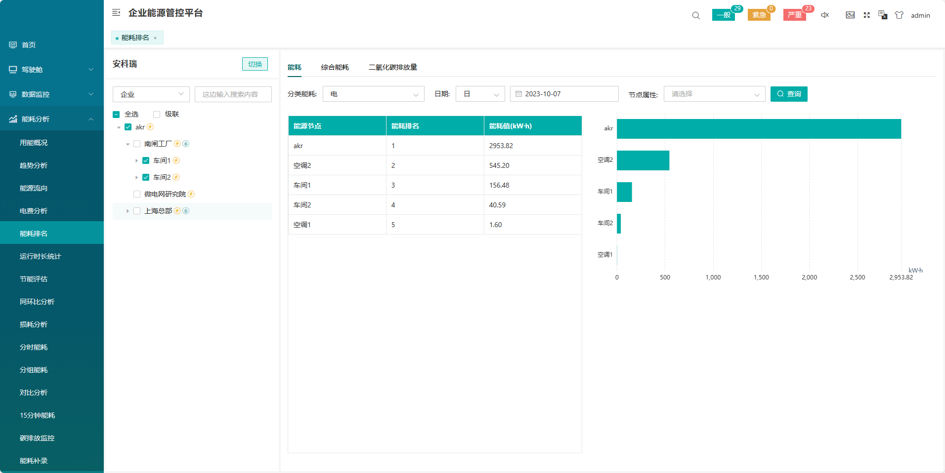Open the 分类能耗 dropdown showing 电
The width and height of the screenshot is (945, 473).
[373, 94]
